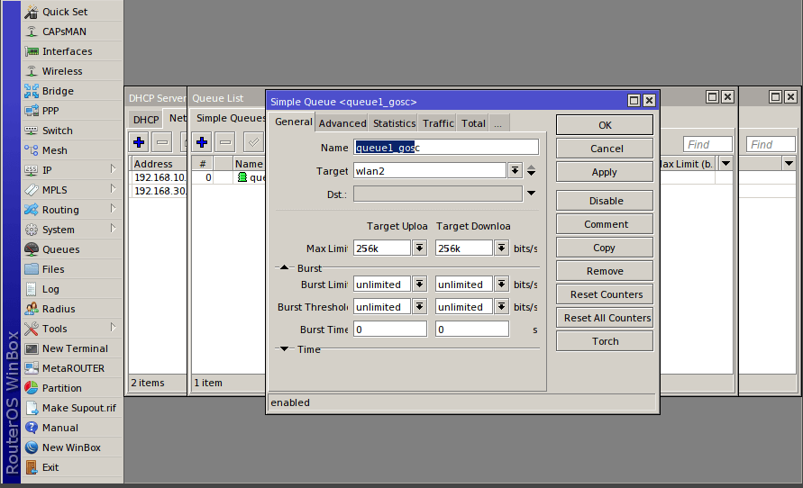Open the Files menu icon

tap(32, 269)
